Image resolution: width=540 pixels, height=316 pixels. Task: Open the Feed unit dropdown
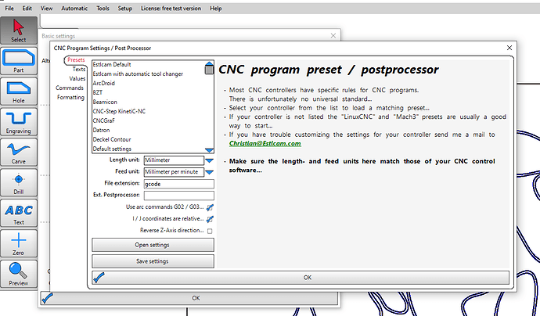(210, 172)
